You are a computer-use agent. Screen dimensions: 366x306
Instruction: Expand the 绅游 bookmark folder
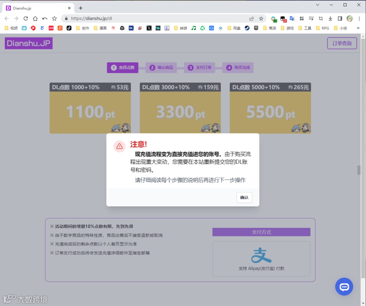tap(181, 28)
